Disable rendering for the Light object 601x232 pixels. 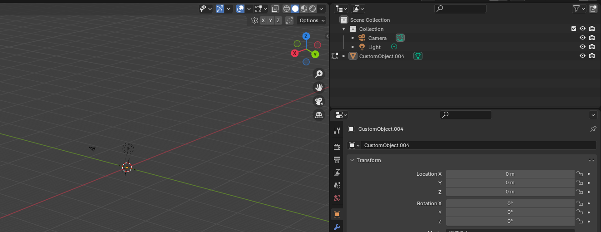591,47
